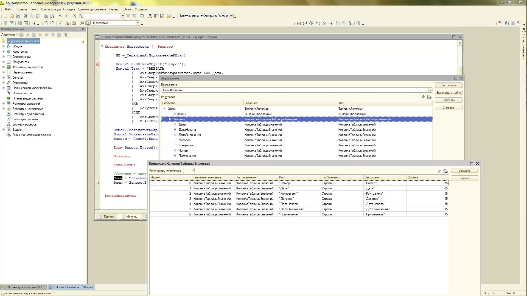Click filter funnel icon in Конфигурация panel

(65, 35)
